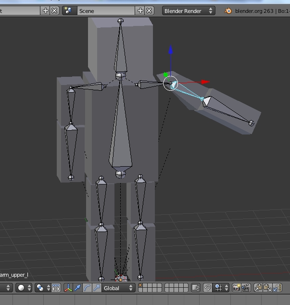
Task: Select the thigh bone under the hanging arm
Action: click(x=101, y=196)
